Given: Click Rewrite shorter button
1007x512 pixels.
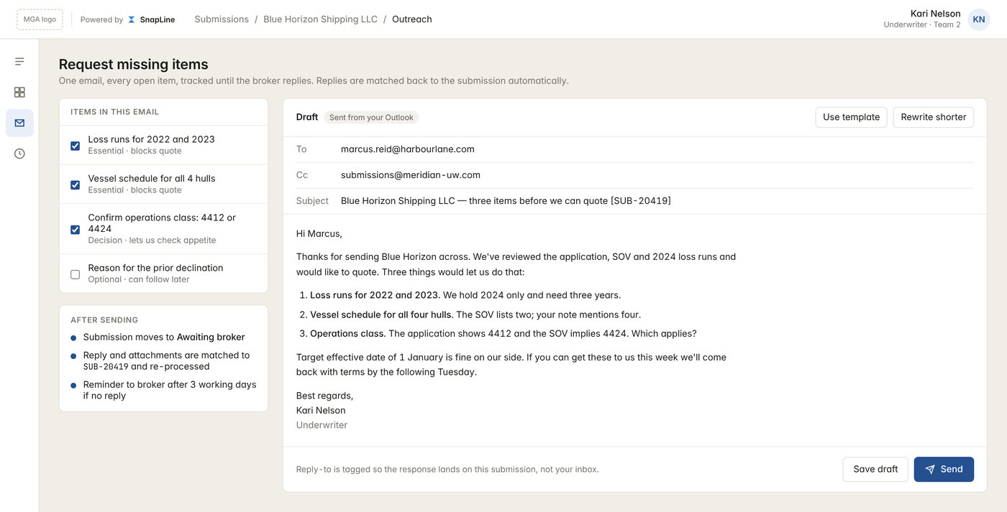Looking at the screenshot, I should [934, 117].
